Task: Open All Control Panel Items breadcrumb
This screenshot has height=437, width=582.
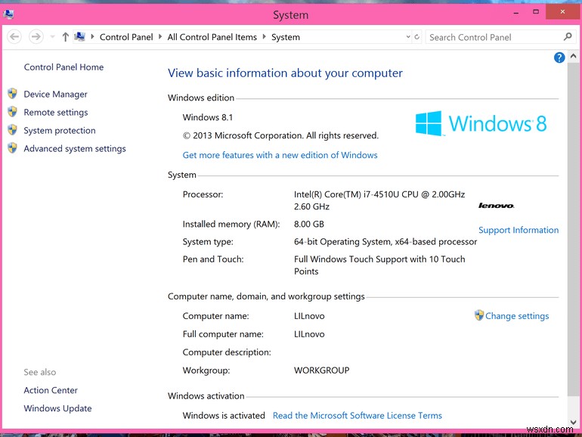Action: (x=212, y=37)
